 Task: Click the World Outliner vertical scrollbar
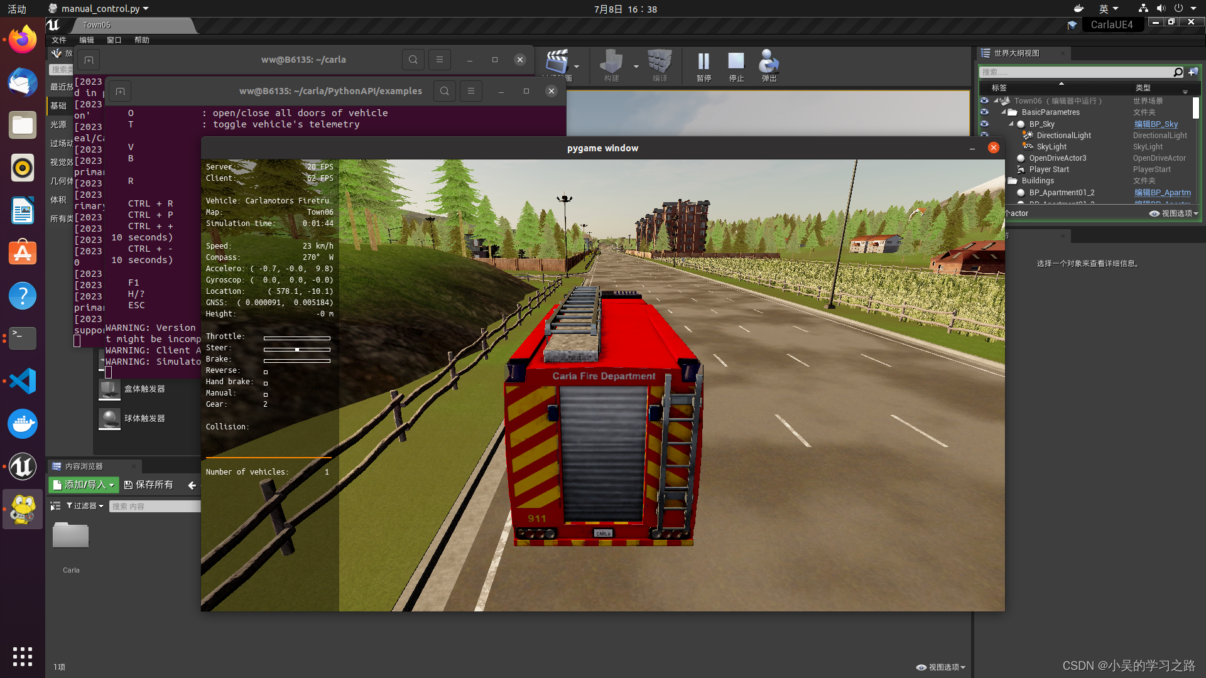1195,108
